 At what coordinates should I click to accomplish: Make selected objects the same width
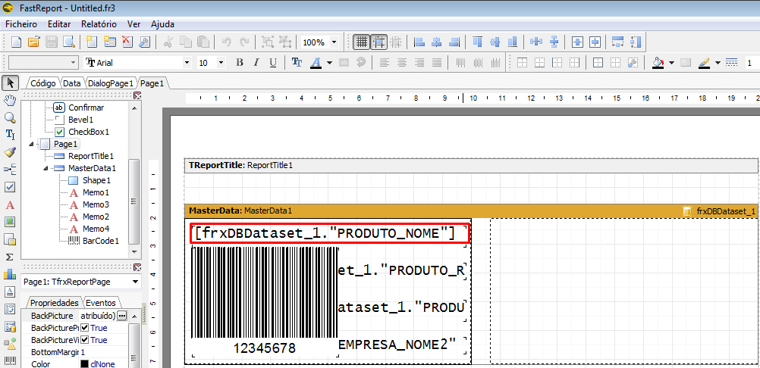[x=617, y=42]
